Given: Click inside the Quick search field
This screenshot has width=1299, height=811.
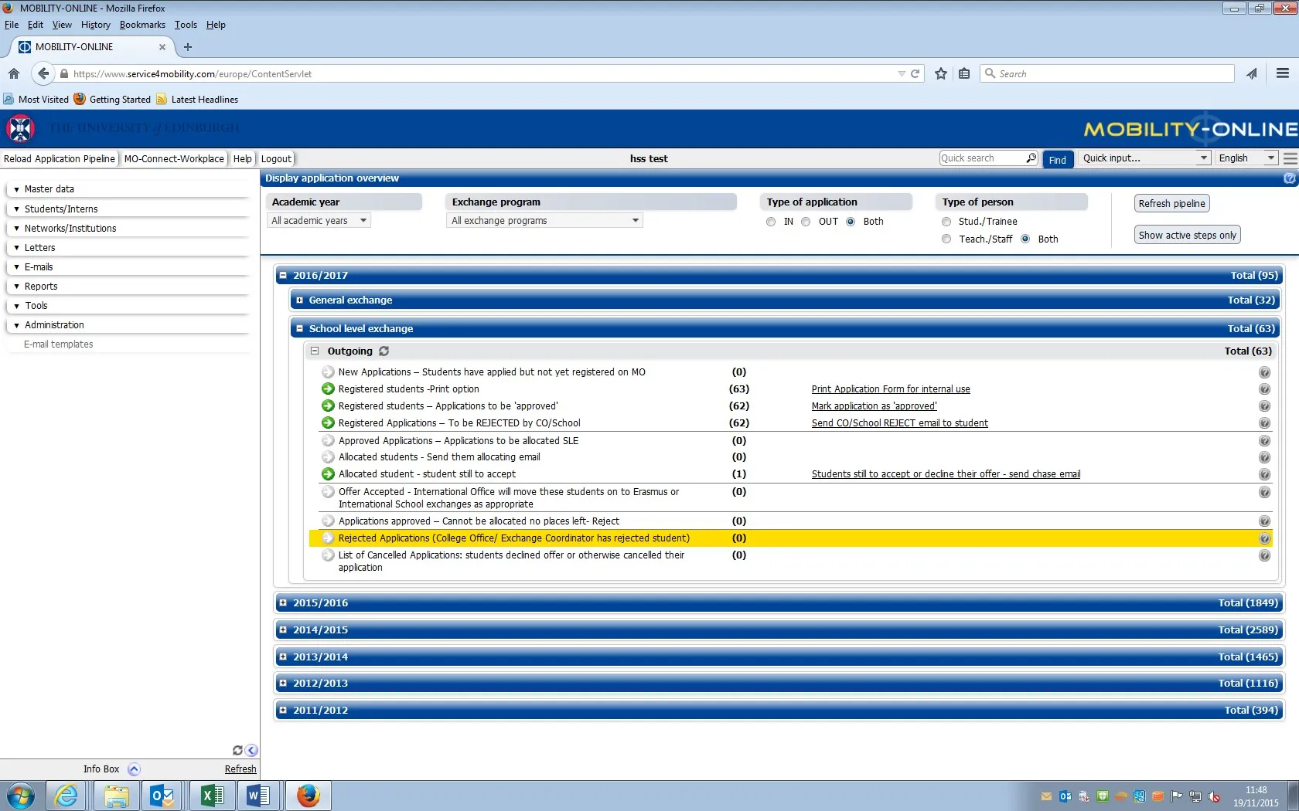Looking at the screenshot, I should click(x=978, y=158).
